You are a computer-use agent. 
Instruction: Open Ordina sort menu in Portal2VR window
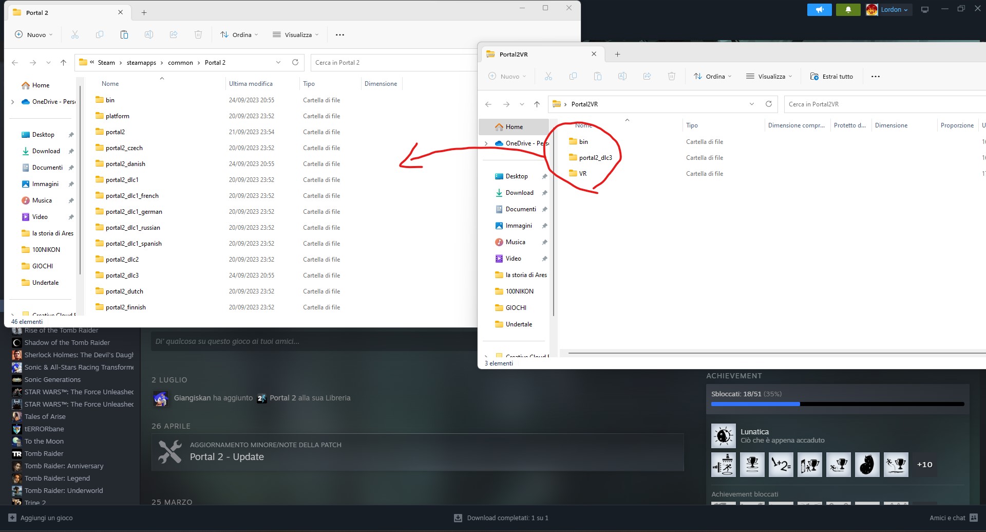point(713,76)
